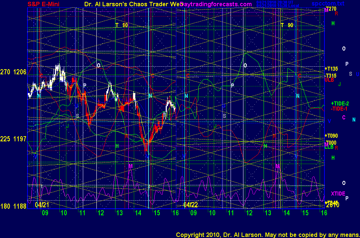Select the "+T090" level label

[331, 136]
